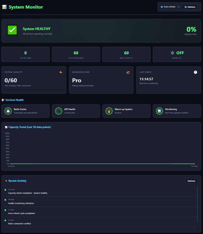Click the snowflake warm-up icon
203x234 pixels.
point(172,53)
